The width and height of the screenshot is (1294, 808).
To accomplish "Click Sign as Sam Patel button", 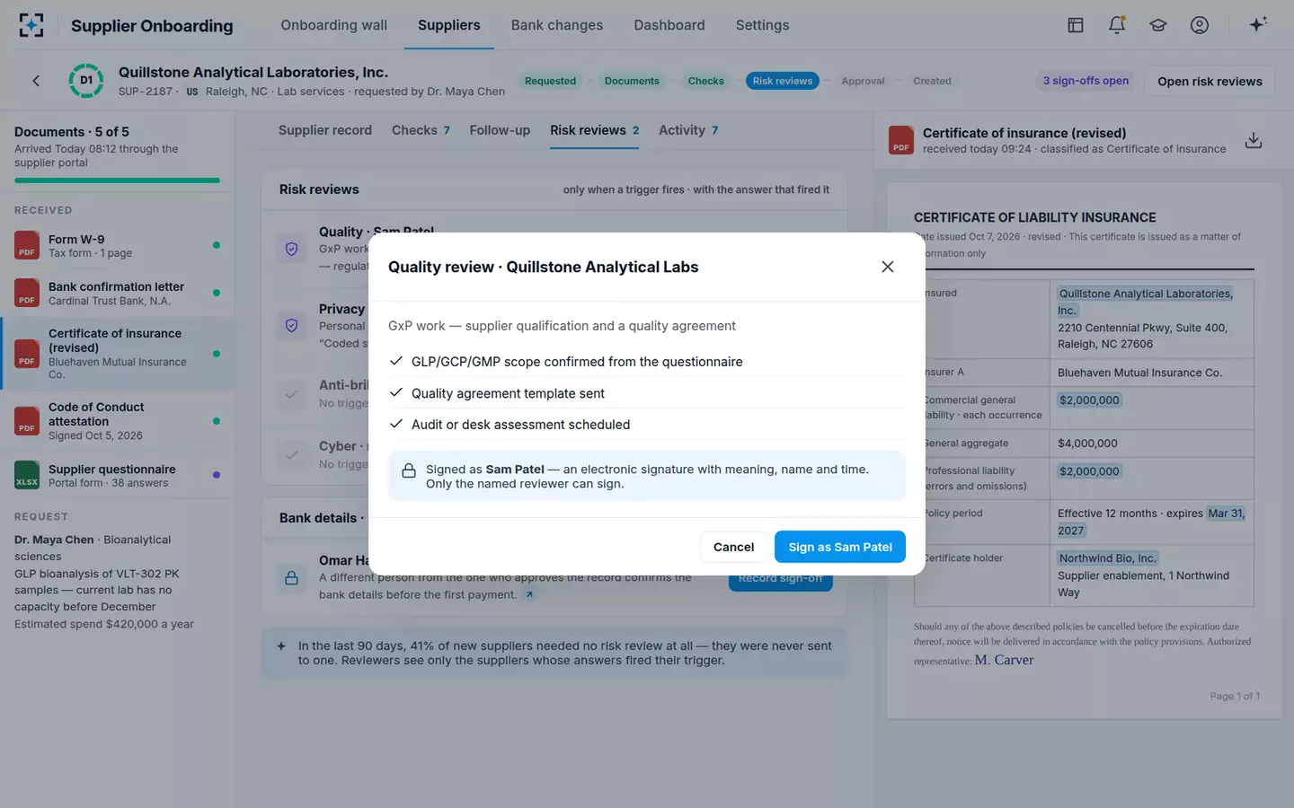I will pyautogui.click(x=840, y=547).
